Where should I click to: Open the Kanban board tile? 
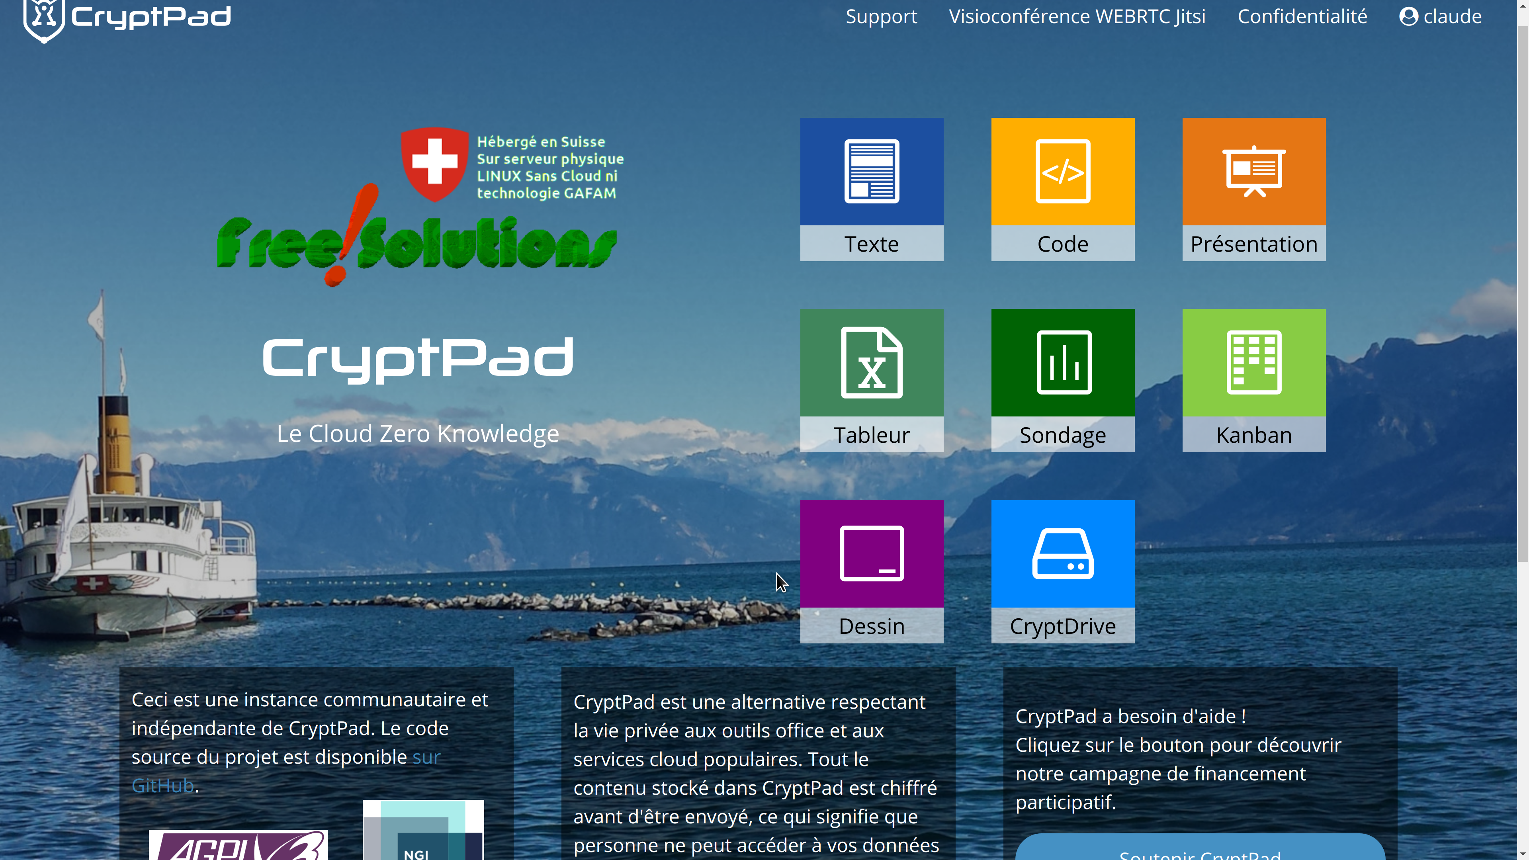click(1253, 381)
